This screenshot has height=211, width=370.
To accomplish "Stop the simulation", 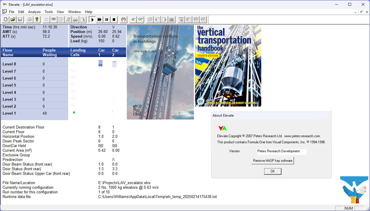I will pyautogui.click(x=114, y=19).
